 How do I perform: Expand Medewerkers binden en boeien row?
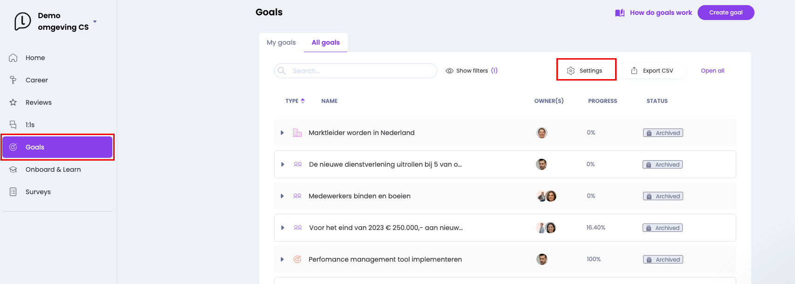pos(282,196)
